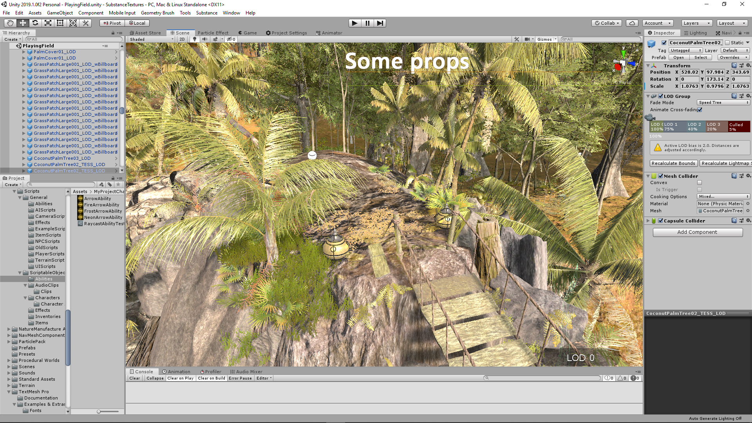Switch to the Lighting tab
This screenshot has height=423, width=752.
pos(695,33)
